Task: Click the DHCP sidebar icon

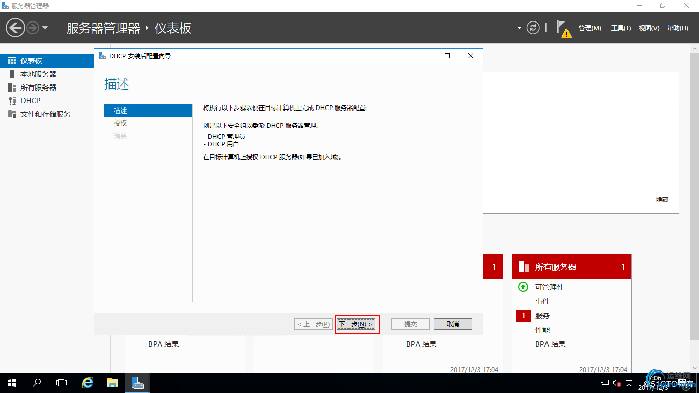Action: pyautogui.click(x=12, y=101)
